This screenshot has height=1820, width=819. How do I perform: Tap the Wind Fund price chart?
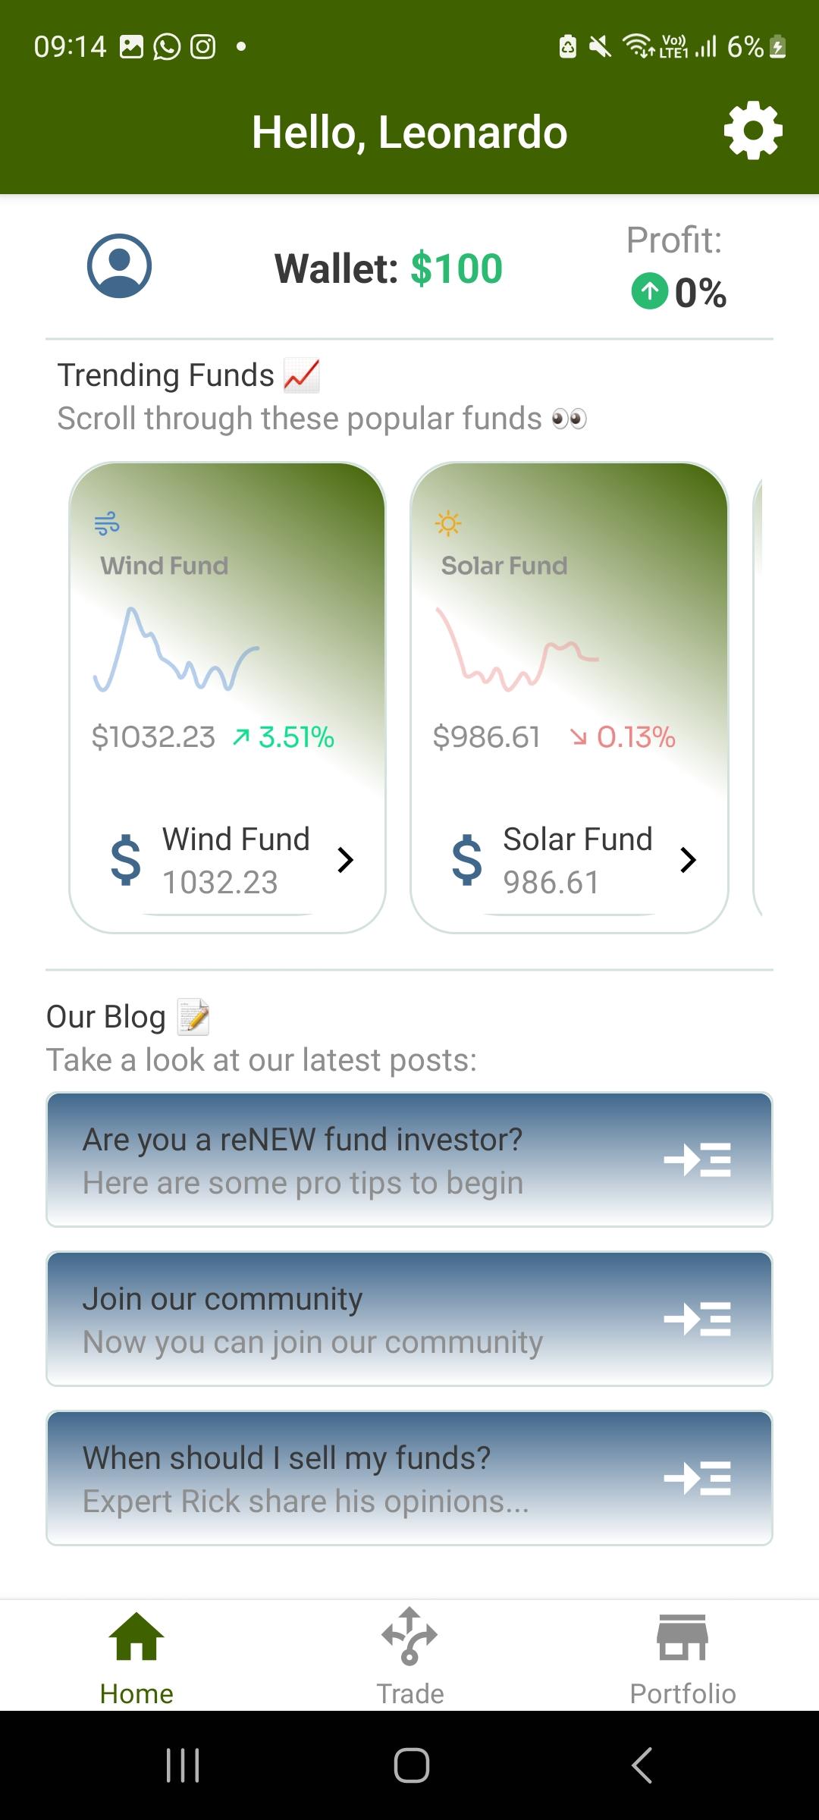[x=176, y=649]
